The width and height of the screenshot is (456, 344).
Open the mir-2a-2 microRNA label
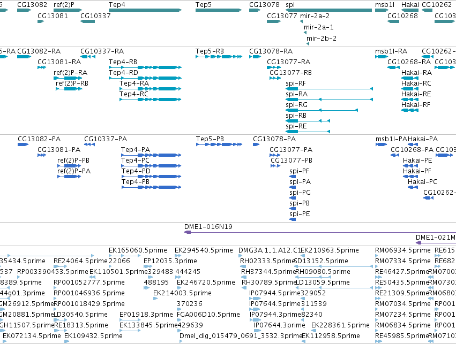[315, 16]
